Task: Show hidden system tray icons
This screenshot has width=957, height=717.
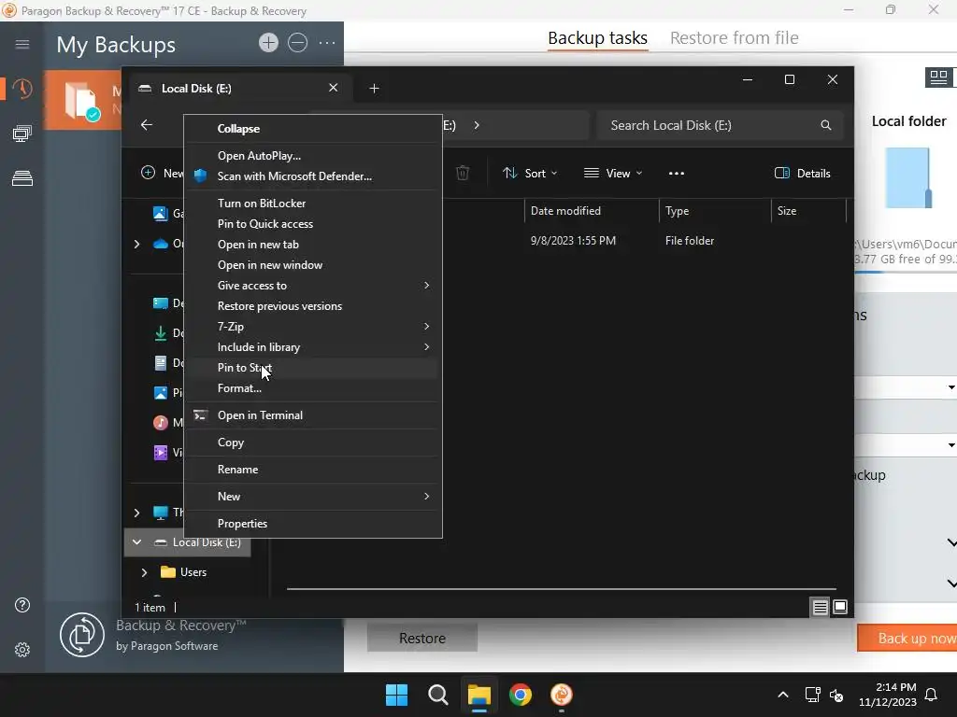Action: 783,695
